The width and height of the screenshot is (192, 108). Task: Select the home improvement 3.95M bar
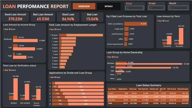click(x=125, y=44)
